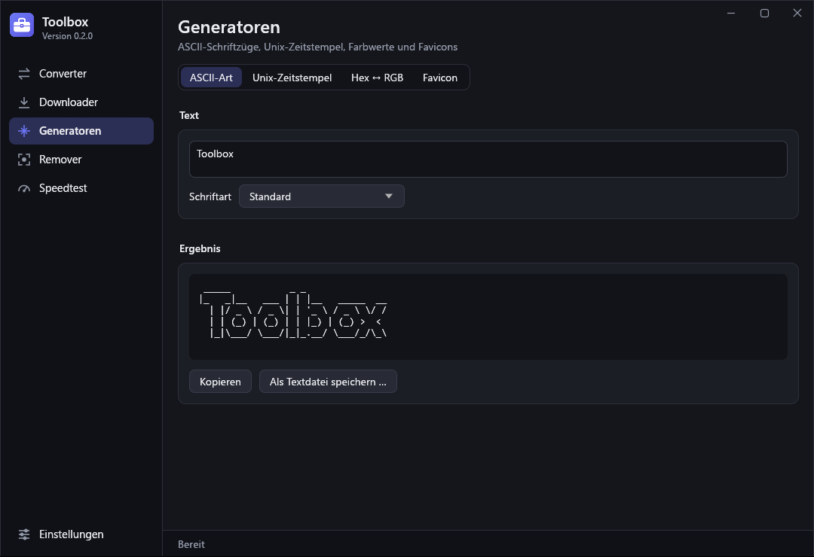Switch to the Unix-Zeitstempel tab
The width and height of the screenshot is (814, 557).
292,78
